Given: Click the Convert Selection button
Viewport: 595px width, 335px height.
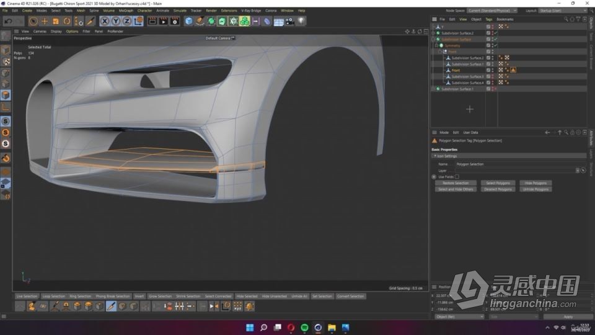Looking at the screenshot, I should (x=350, y=297).
